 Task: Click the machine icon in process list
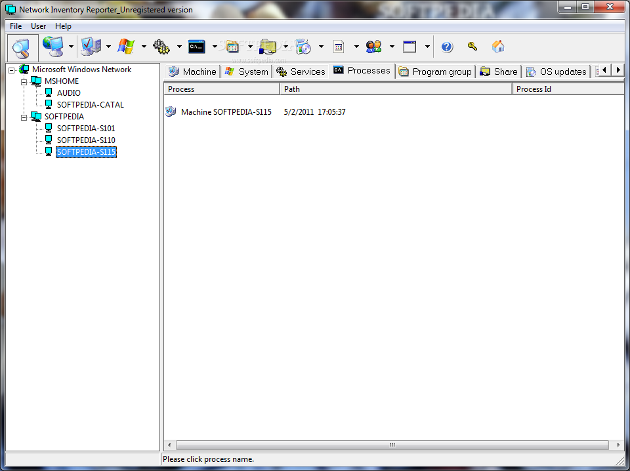click(171, 112)
